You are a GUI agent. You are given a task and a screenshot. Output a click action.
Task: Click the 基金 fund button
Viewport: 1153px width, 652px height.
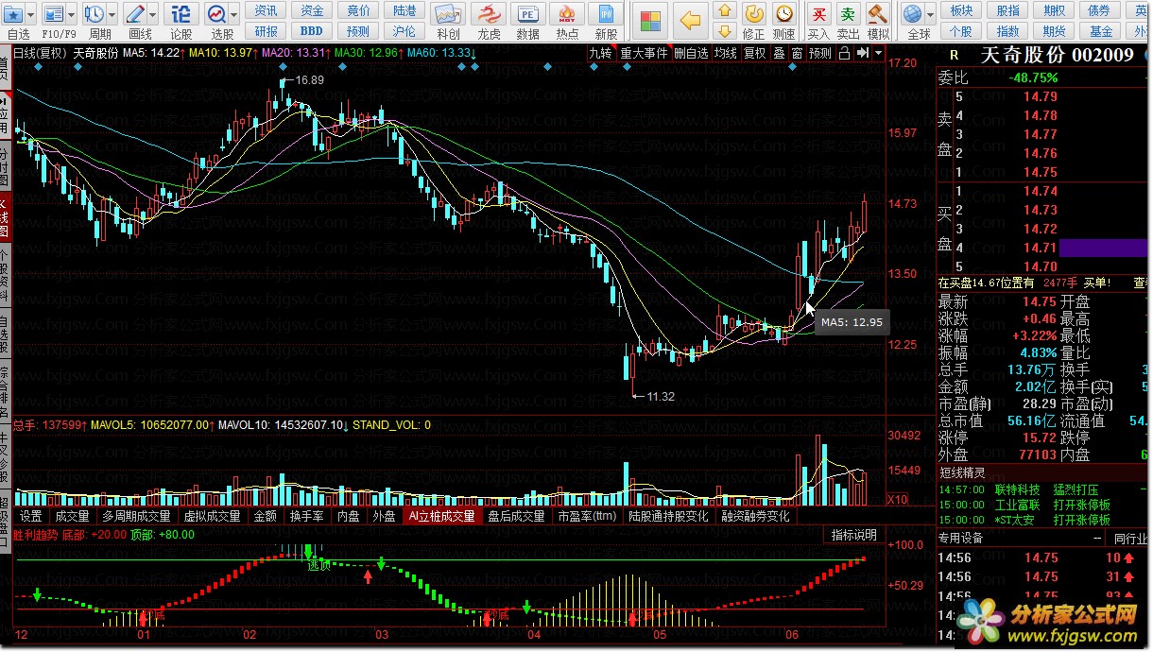tap(1100, 31)
